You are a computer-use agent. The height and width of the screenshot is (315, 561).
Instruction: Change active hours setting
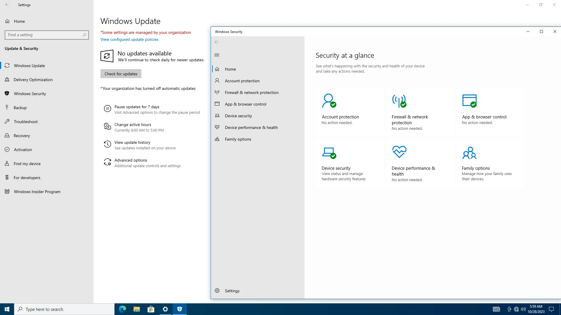click(x=133, y=125)
